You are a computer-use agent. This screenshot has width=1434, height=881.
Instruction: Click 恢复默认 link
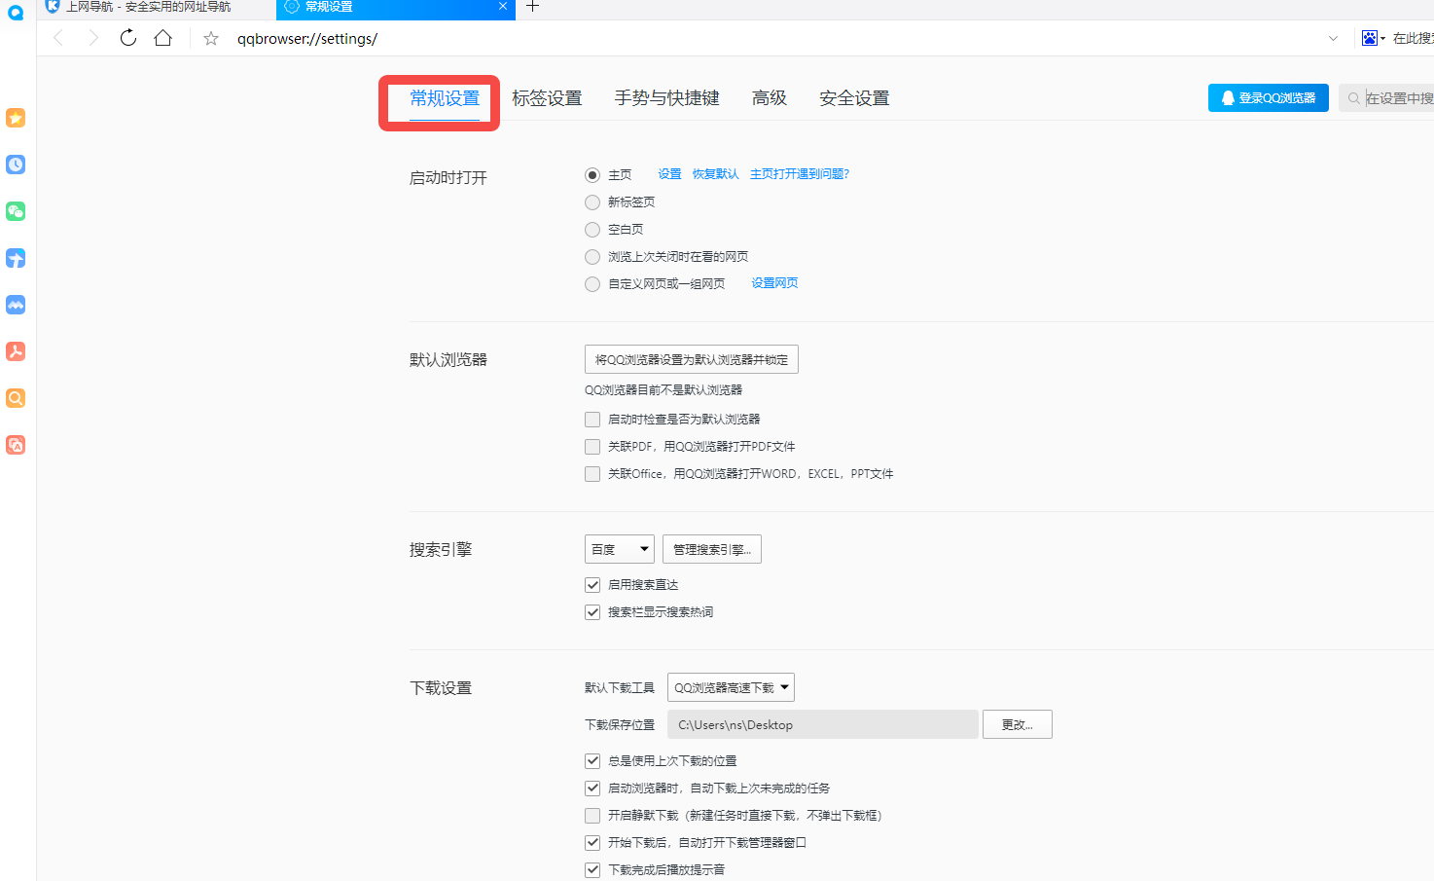click(715, 174)
